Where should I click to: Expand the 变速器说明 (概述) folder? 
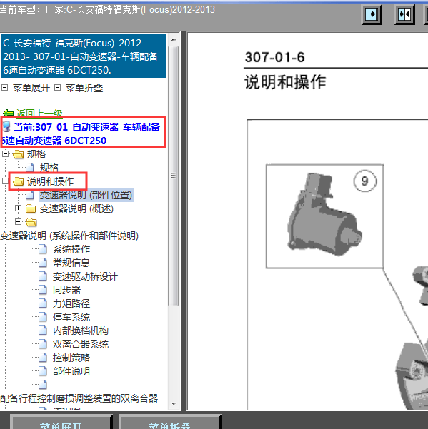18,208
